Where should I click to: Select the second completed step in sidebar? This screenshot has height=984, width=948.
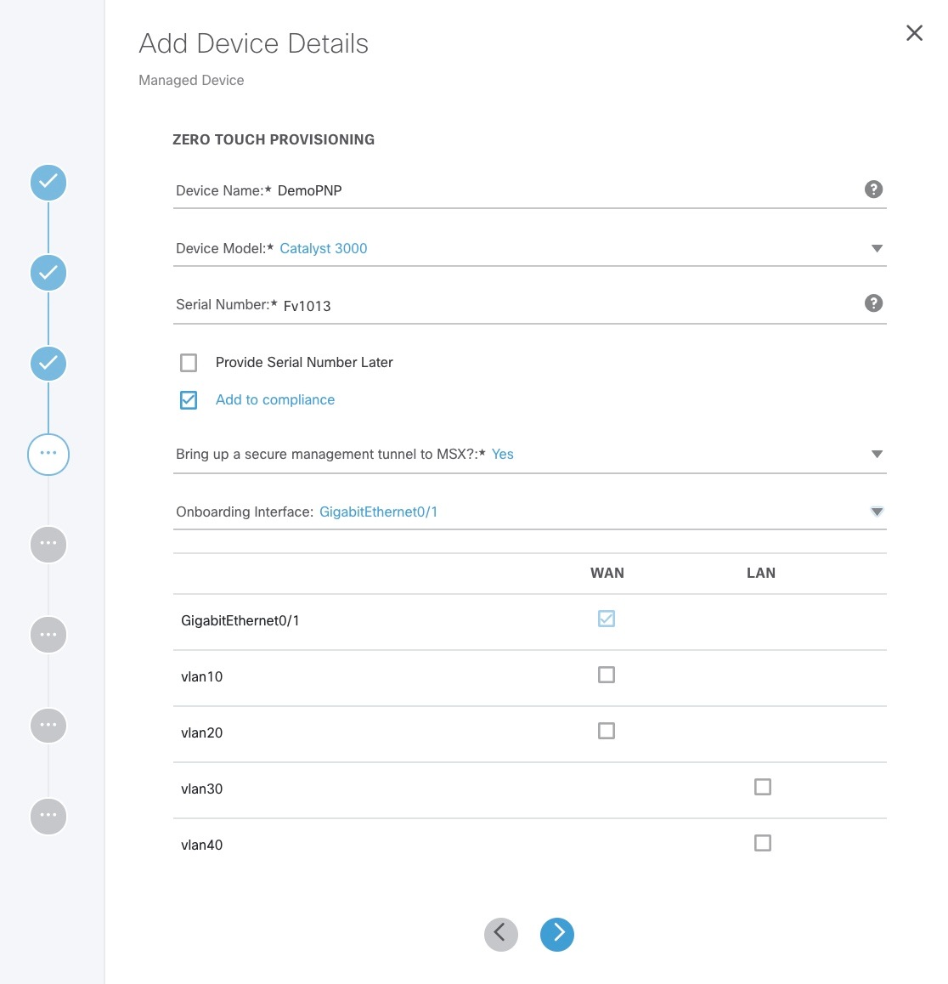click(x=48, y=273)
